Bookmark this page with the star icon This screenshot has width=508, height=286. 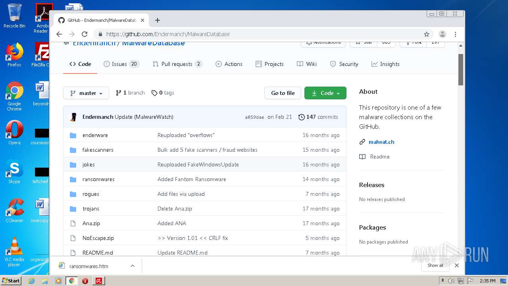(x=427, y=34)
